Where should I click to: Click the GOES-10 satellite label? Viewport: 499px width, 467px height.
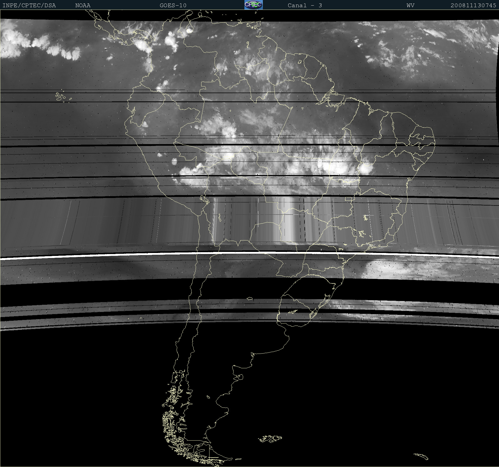[x=173, y=5]
